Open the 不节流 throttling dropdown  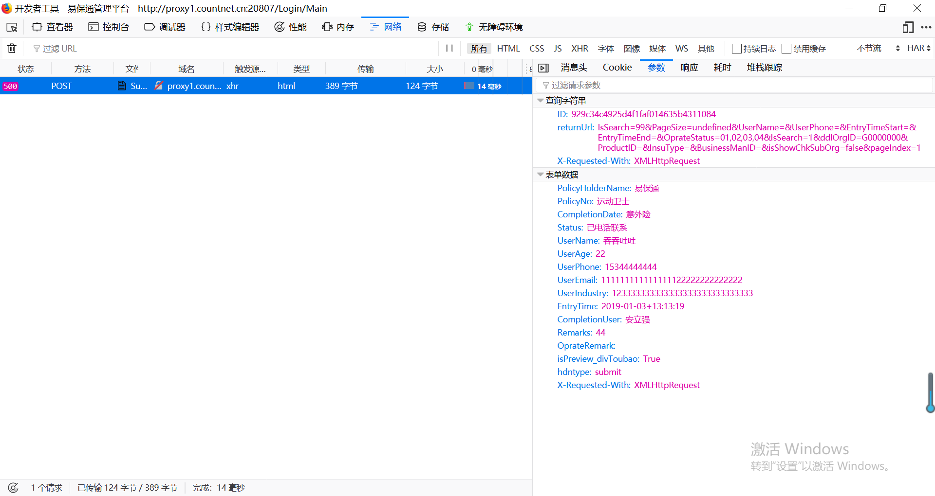pyautogui.click(x=878, y=48)
